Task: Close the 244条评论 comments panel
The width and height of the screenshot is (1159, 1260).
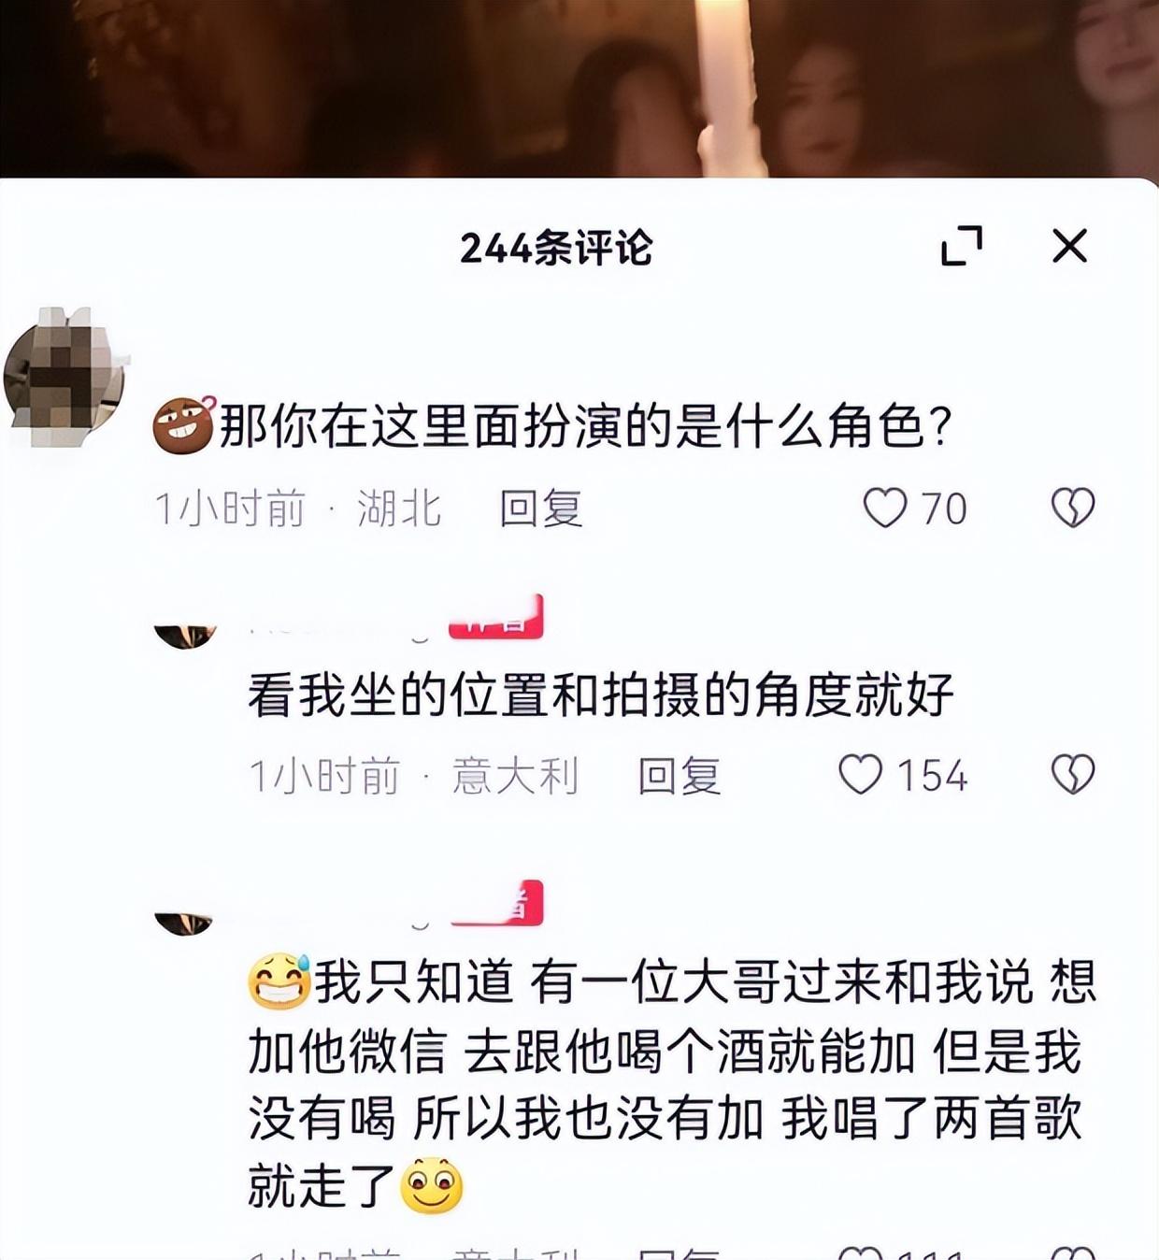Action: 1069,246
